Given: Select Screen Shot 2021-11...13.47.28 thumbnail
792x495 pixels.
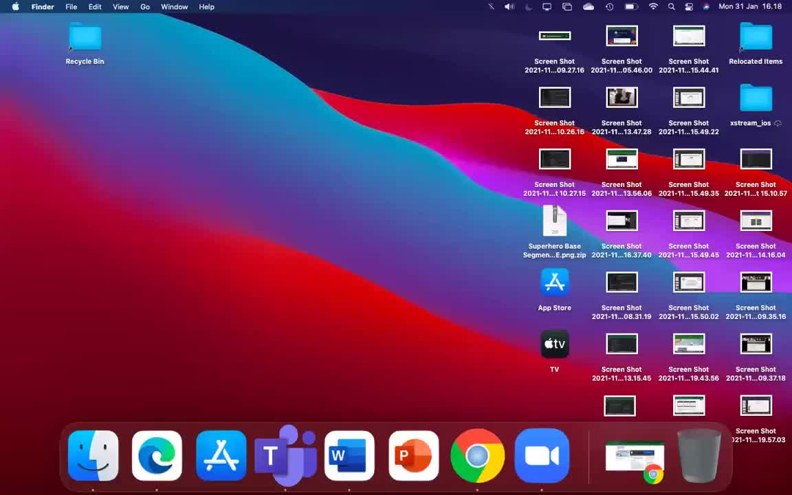Looking at the screenshot, I should [x=621, y=98].
